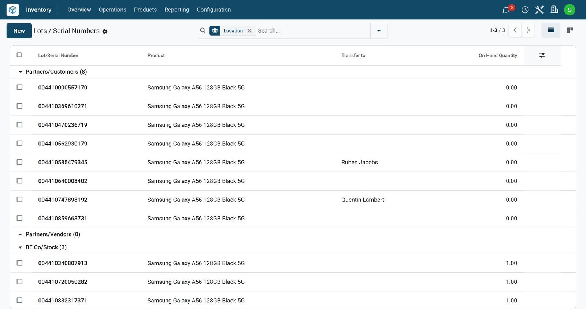Switch to list view
This screenshot has width=586, height=309.
(x=551, y=30)
